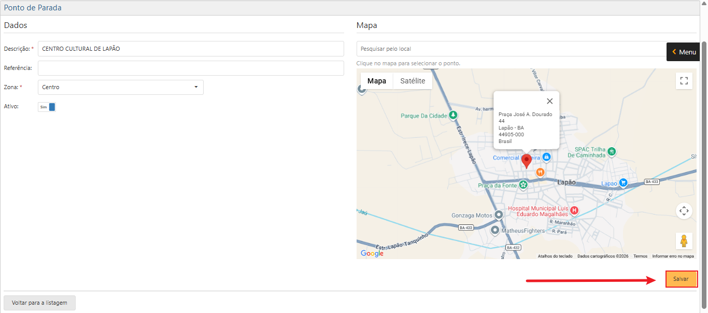The image size is (708, 313).
Task: Switch map to Satélite view
Action: tap(413, 81)
